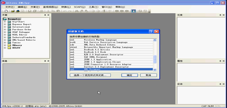Open the 工具(T) menu
The image size is (227, 108).
[94, 7]
